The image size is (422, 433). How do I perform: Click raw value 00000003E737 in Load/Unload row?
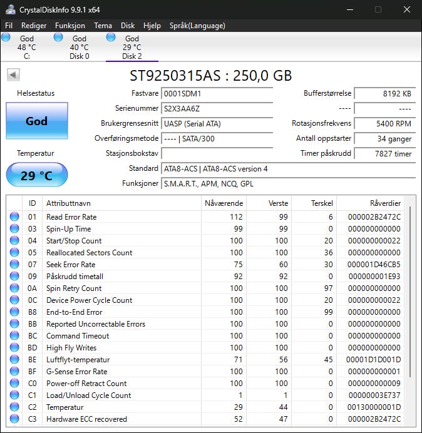tap(374, 395)
